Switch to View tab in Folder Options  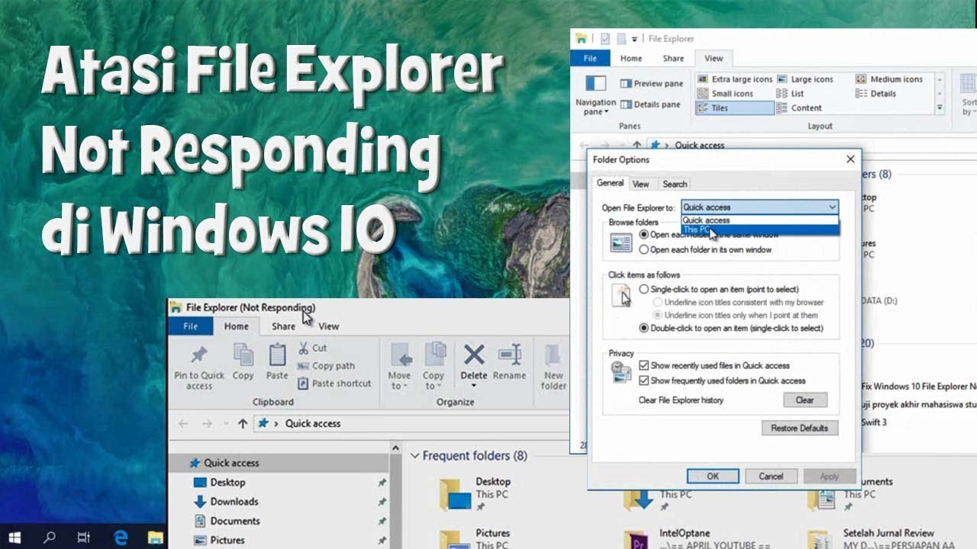click(x=641, y=184)
